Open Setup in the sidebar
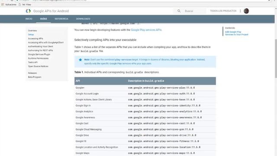 pyautogui.click(x=31, y=35)
